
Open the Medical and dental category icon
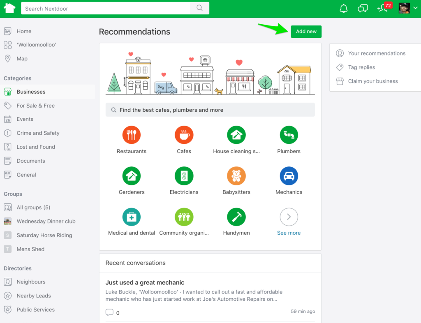132,217
